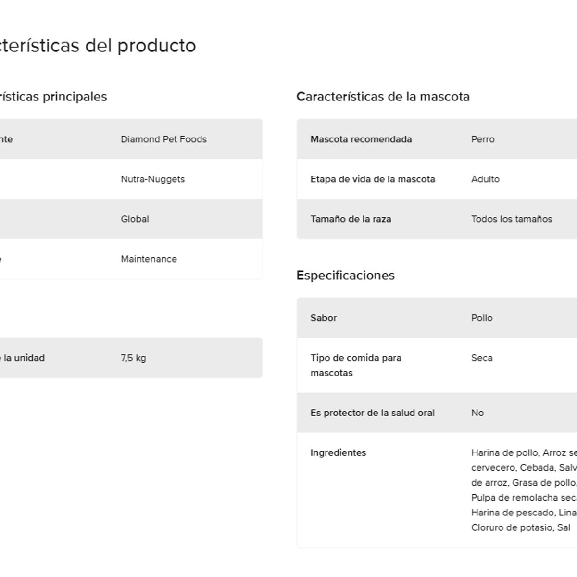
Task: Click the Diamond Pet Foods manufacturer value
Action: (163, 139)
